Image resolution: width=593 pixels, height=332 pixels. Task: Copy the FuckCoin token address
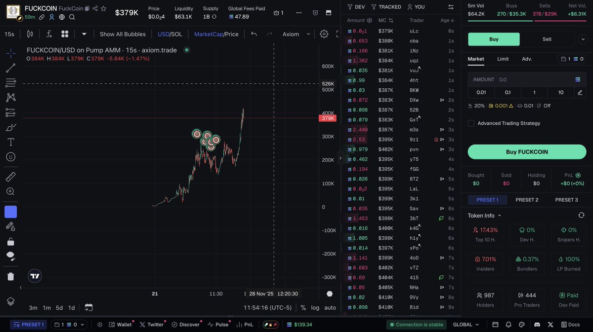(x=87, y=8)
